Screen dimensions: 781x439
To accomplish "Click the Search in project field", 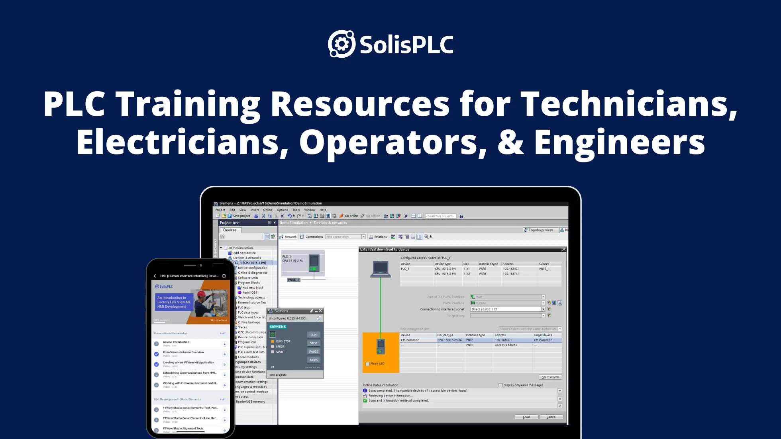I will click(440, 216).
